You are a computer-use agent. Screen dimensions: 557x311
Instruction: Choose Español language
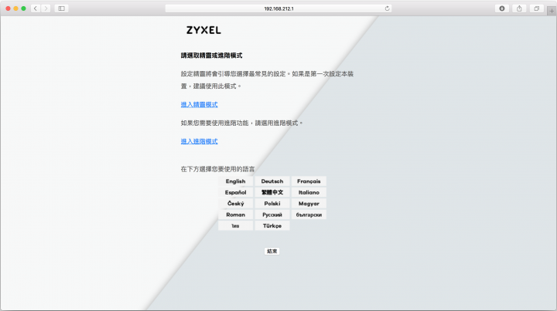[235, 192]
